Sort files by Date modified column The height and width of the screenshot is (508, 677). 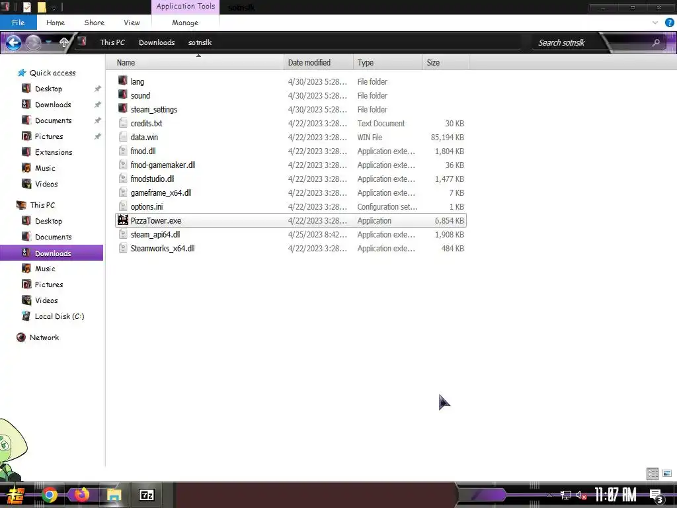tap(319, 63)
